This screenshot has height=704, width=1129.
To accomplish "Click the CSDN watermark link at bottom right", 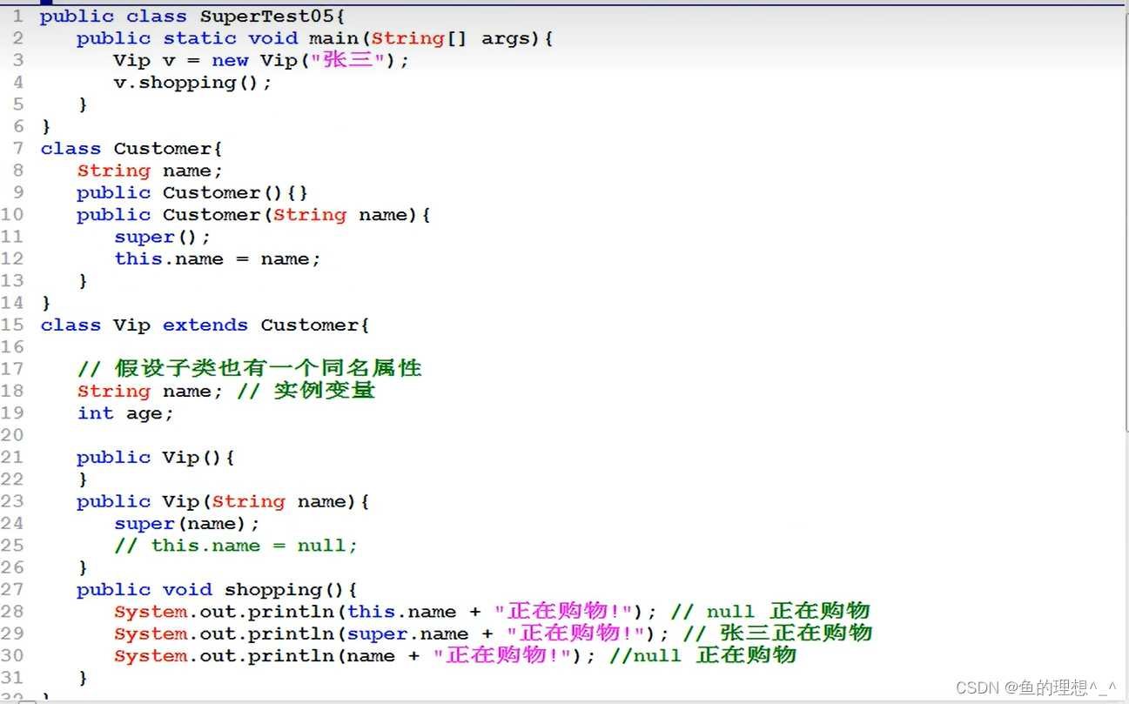I will pyautogui.click(x=978, y=687).
